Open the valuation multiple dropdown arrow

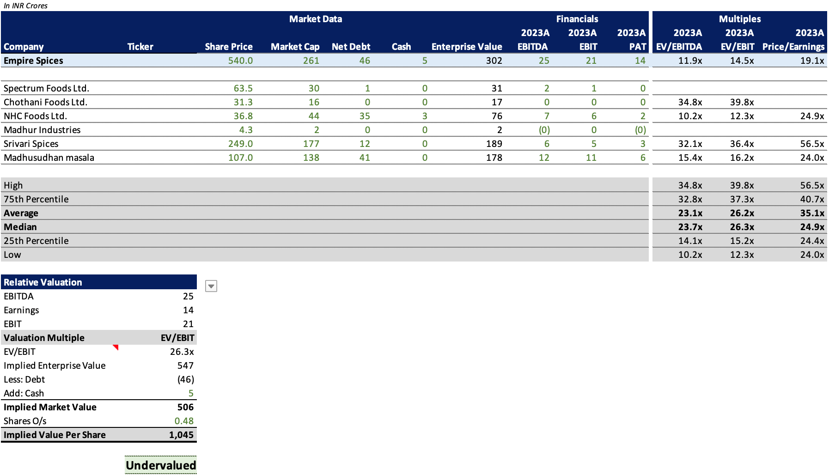coord(211,286)
